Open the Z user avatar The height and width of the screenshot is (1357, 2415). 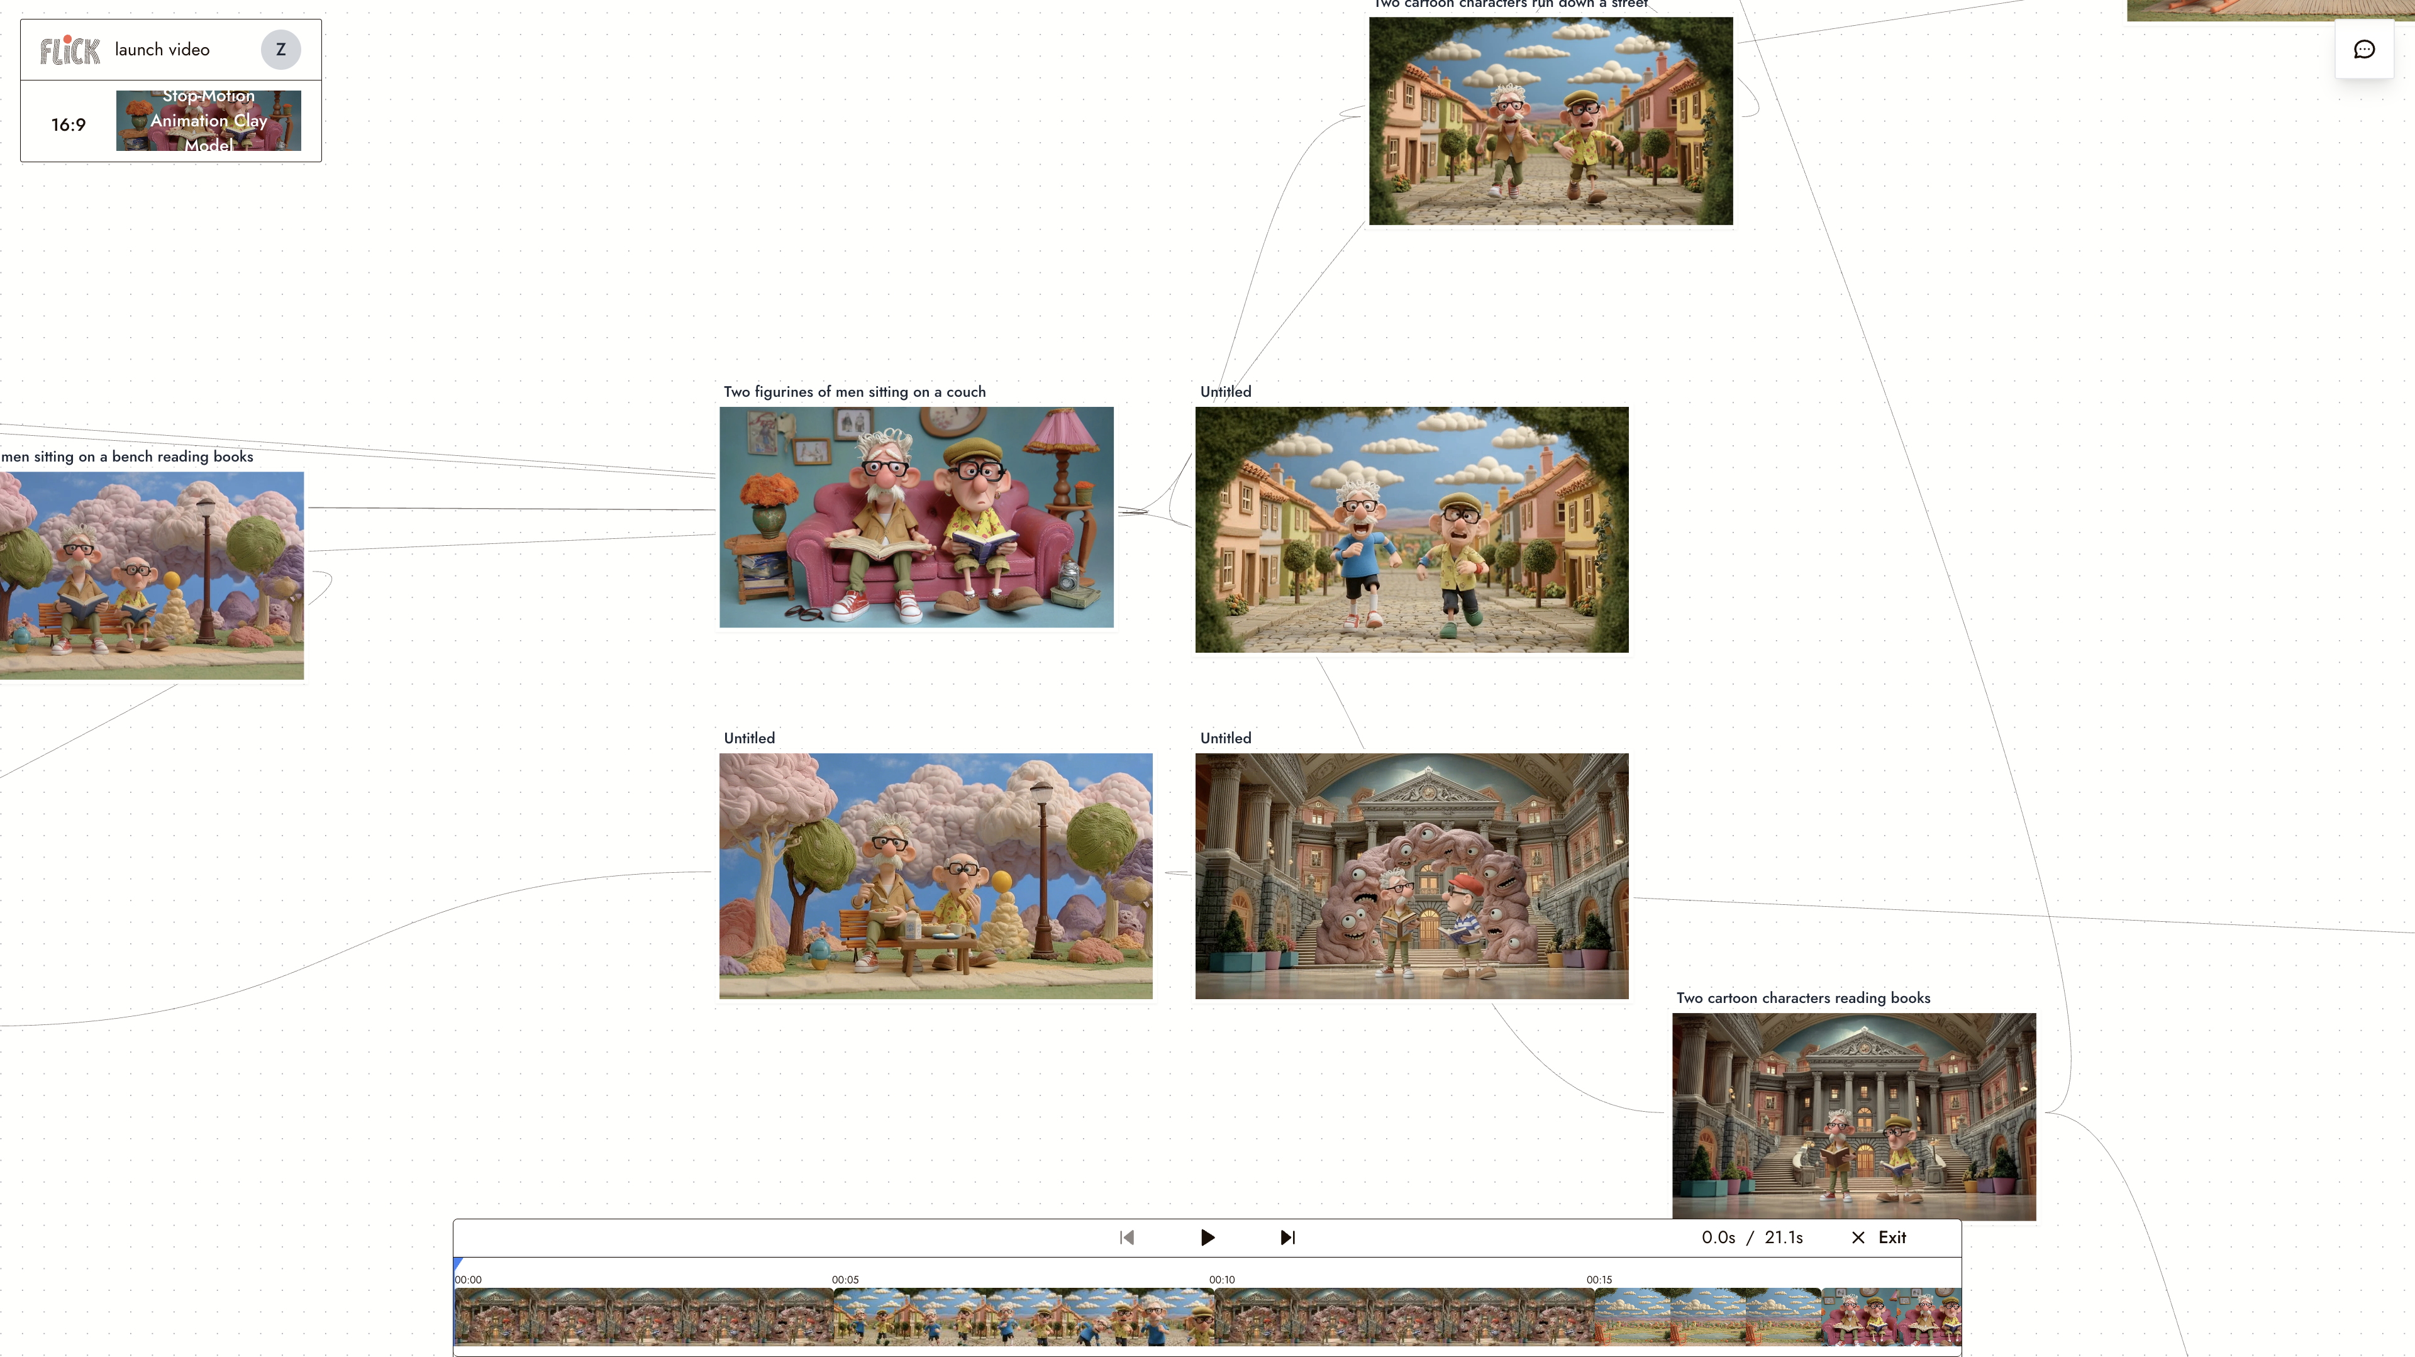280,50
